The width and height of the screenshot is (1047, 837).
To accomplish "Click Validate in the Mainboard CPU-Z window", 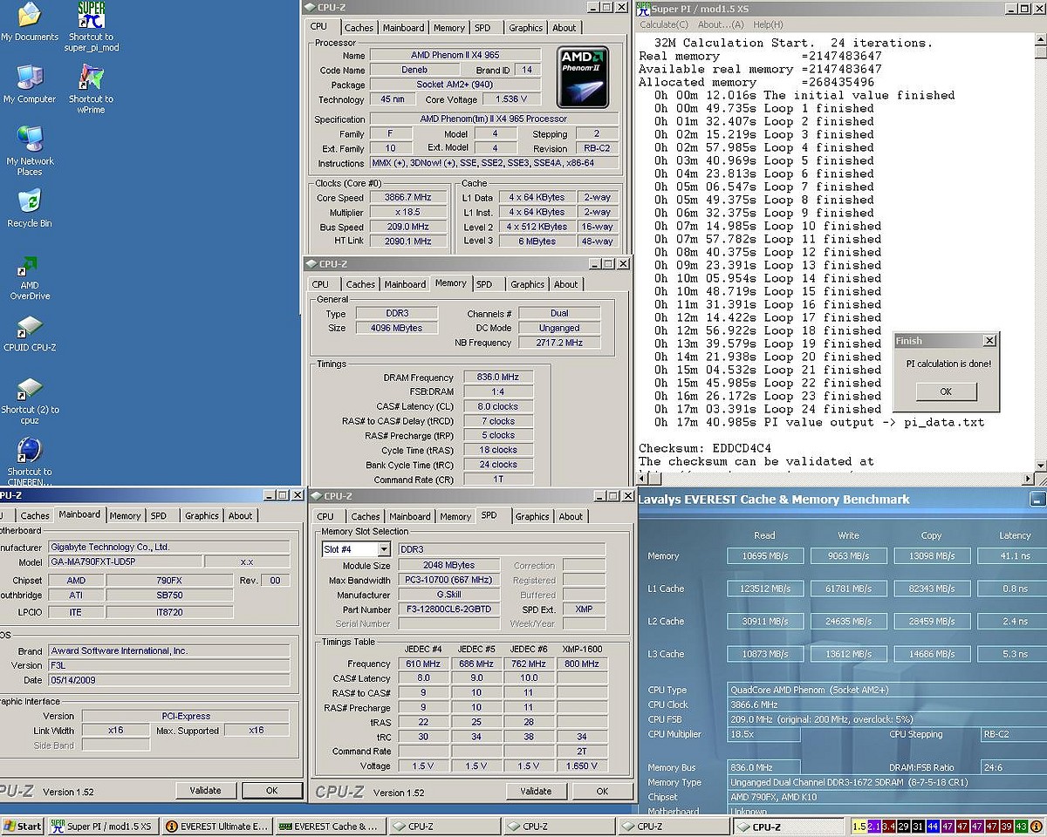I will (205, 790).
